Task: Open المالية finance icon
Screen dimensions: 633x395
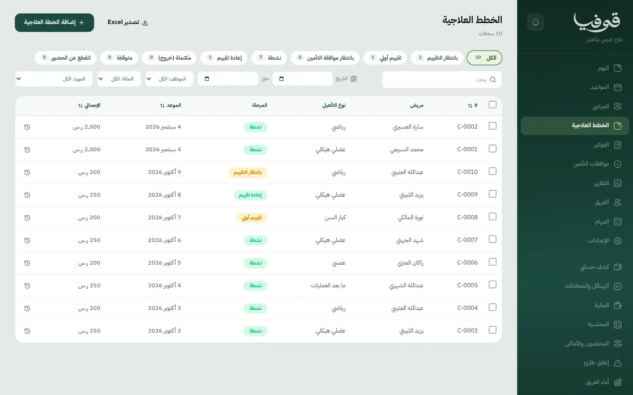Action: tap(618, 305)
